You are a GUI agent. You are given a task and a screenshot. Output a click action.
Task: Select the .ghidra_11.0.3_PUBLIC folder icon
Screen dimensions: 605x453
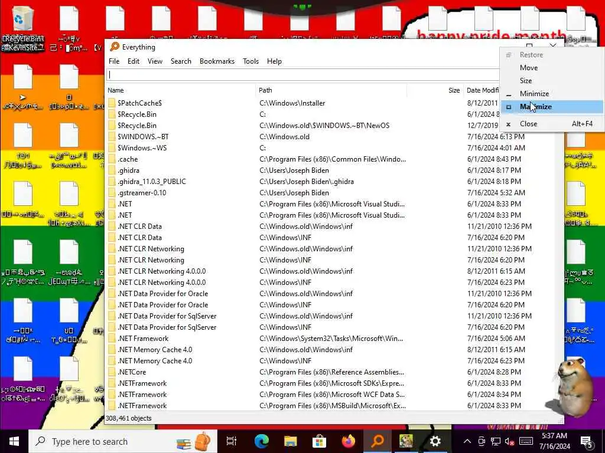(112, 182)
